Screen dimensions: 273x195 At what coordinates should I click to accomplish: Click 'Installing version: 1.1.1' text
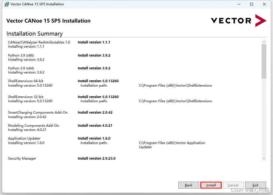click(26, 47)
